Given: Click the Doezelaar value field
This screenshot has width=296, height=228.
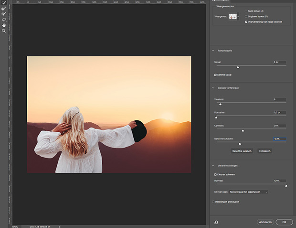Looking at the screenshot, I should click(x=280, y=113).
